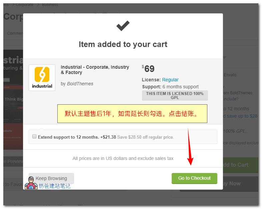The image size is (262, 209).
Task: Click the blue Chinese watermark site name
Action: 54,186
